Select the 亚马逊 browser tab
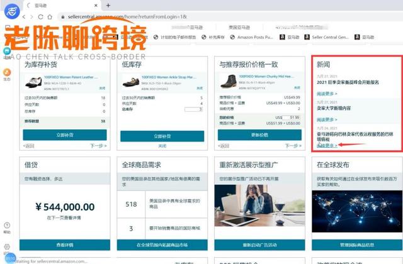 (62, 6)
